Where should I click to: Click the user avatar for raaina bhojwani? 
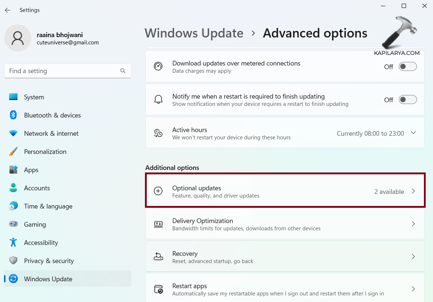point(17,38)
